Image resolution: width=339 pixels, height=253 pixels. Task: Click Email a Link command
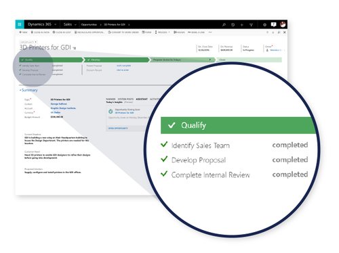[x=196, y=32]
